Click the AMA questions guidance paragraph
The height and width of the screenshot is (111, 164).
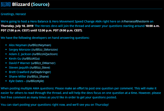[x=81, y=93]
